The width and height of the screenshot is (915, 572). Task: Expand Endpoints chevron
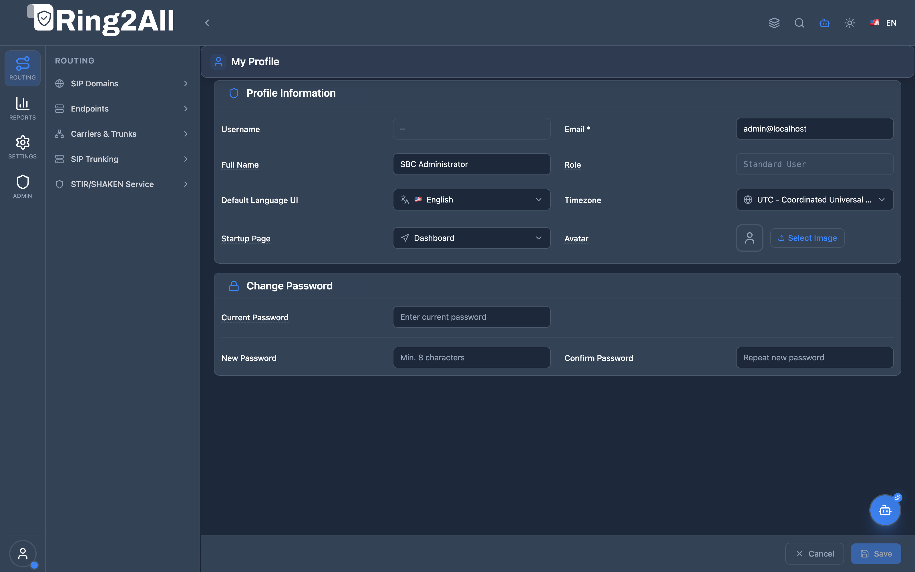pyautogui.click(x=186, y=109)
